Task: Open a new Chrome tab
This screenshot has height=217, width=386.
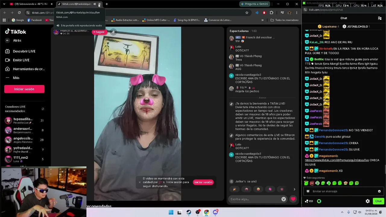Action: pyautogui.click(x=107, y=4)
